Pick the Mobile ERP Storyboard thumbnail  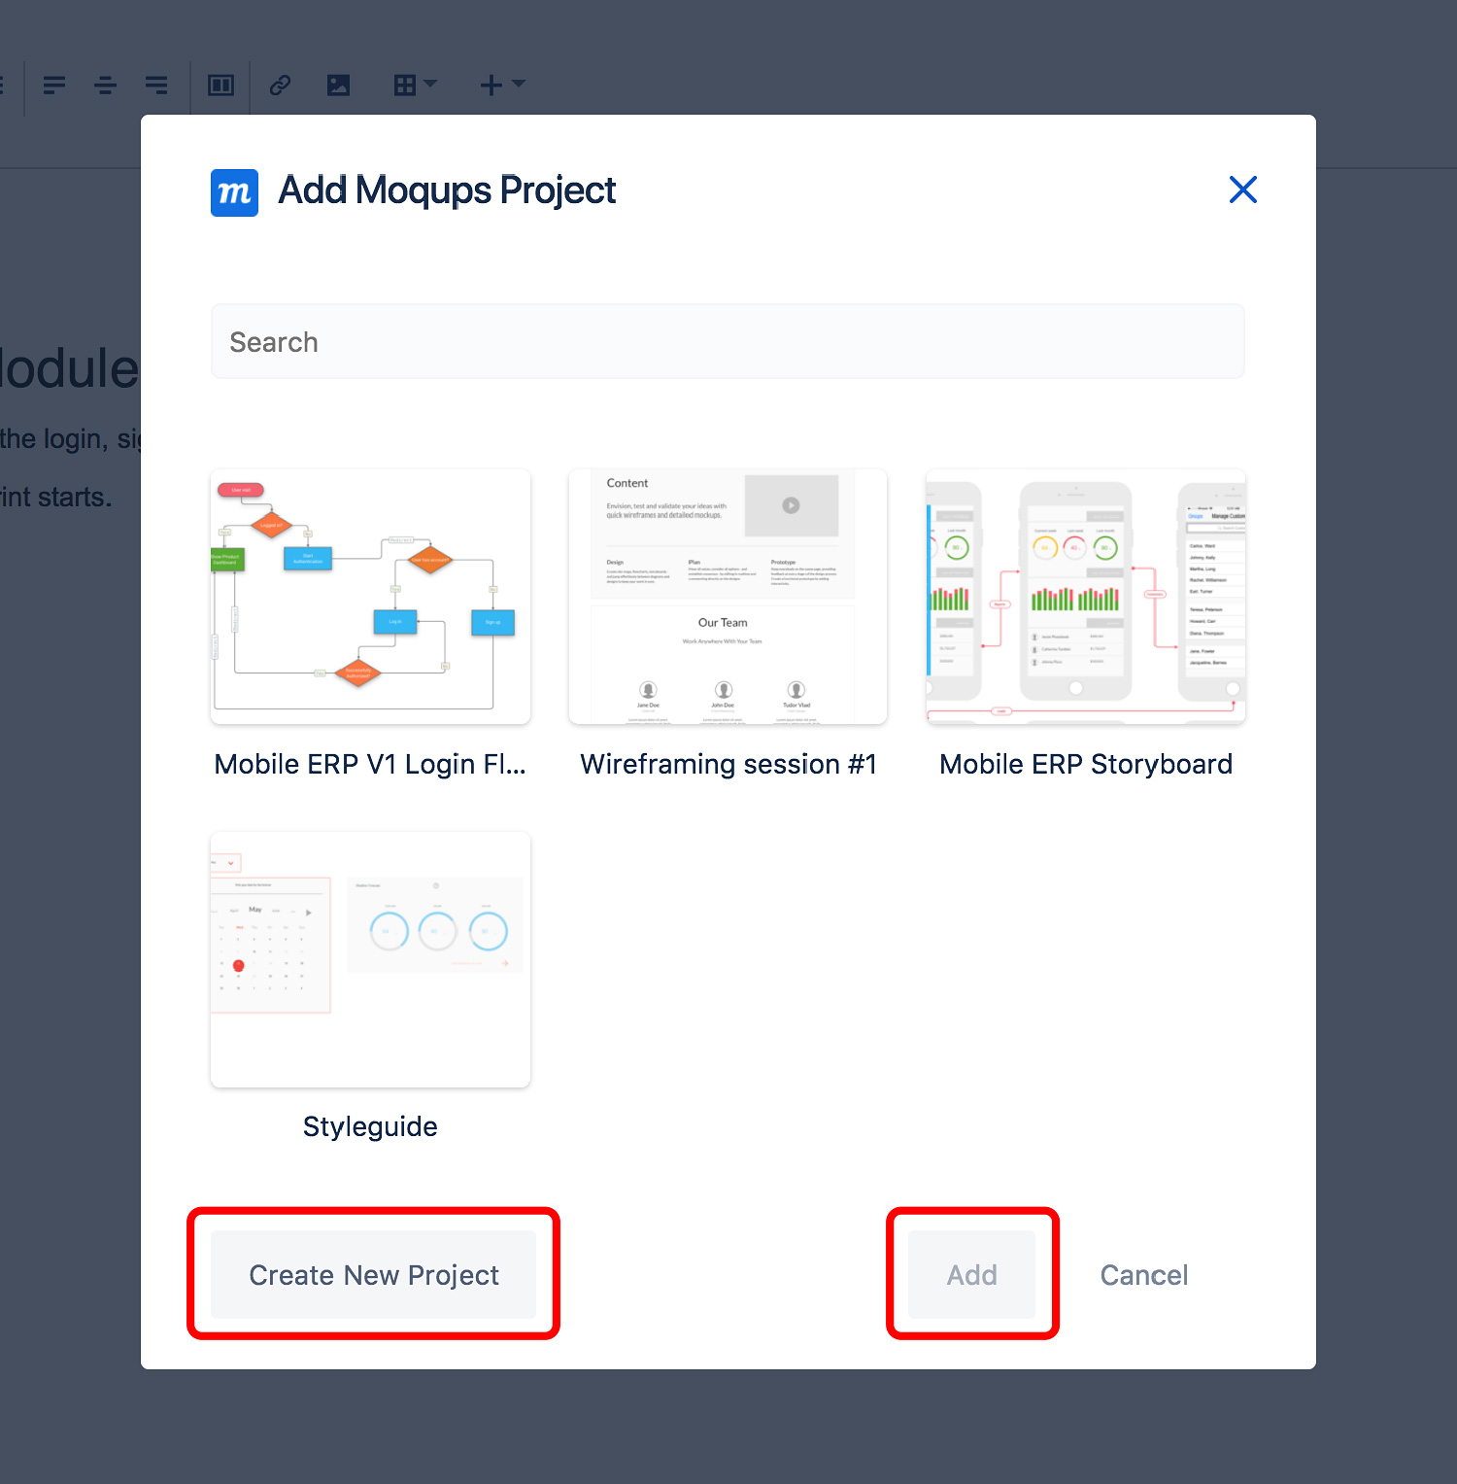tap(1085, 597)
